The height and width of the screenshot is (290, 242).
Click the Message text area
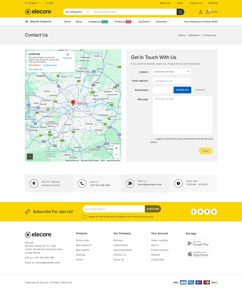coord(182,115)
